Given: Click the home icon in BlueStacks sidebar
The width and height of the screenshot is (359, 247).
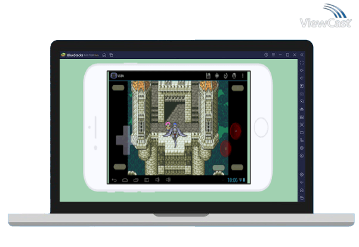Looking at the screenshot, I should point(302,190).
